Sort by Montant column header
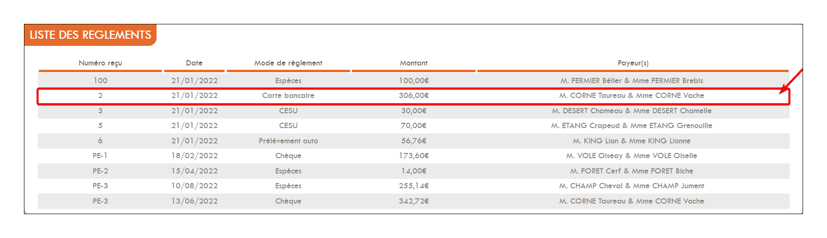827x238 pixels. click(x=414, y=63)
